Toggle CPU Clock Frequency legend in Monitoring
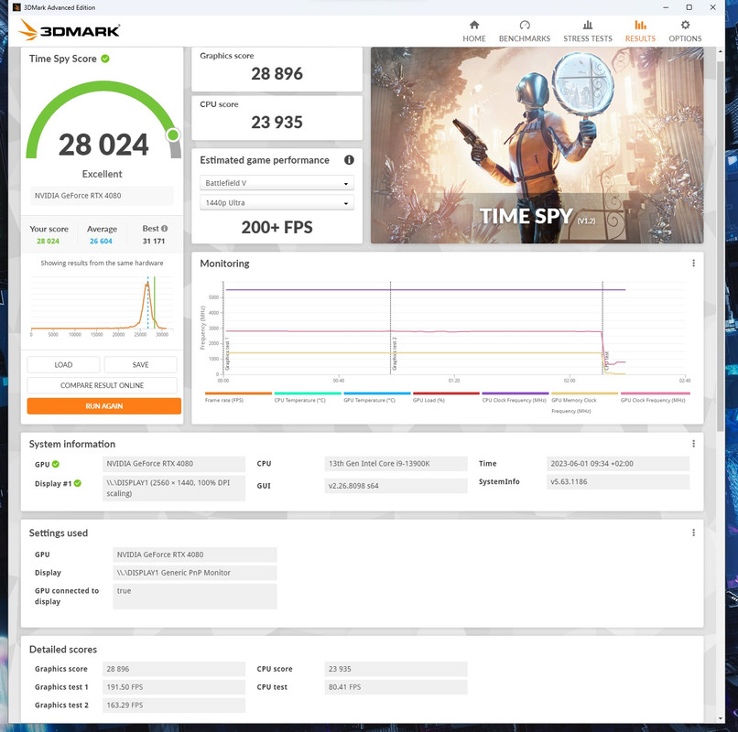This screenshot has height=732, width=738. coord(516,397)
